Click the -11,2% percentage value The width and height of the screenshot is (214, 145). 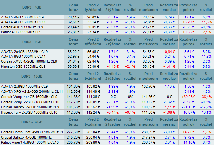click(206, 56)
